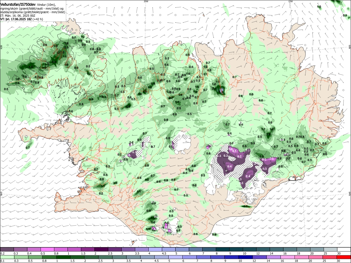This screenshot has width=351, height=263.
Task: Select the 'VT: þri. 17.06.2025 18Z' valid-time text
Action: (x=16, y=19)
